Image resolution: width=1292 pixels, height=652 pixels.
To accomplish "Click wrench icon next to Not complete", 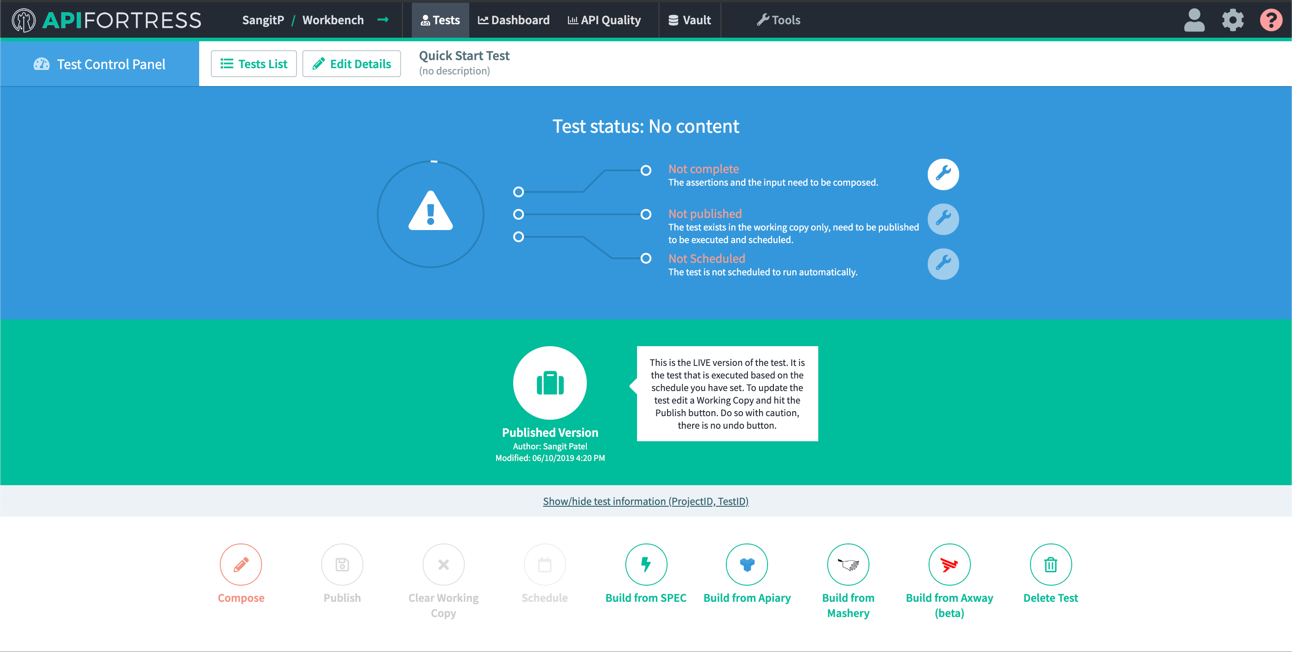I will tap(943, 174).
